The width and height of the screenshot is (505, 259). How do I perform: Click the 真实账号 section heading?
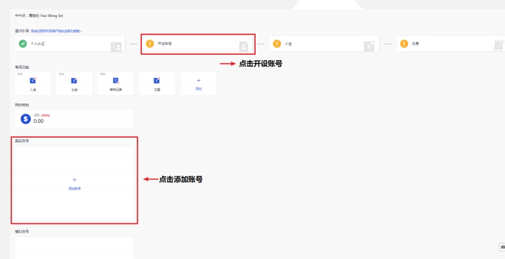click(x=22, y=141)
